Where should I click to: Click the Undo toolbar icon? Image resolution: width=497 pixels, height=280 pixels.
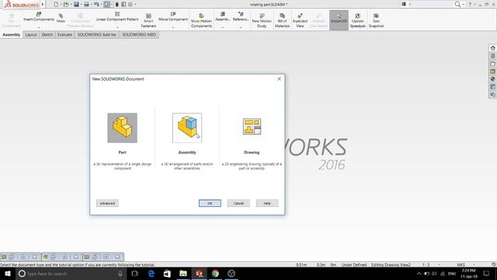click(x=96, y=5)
